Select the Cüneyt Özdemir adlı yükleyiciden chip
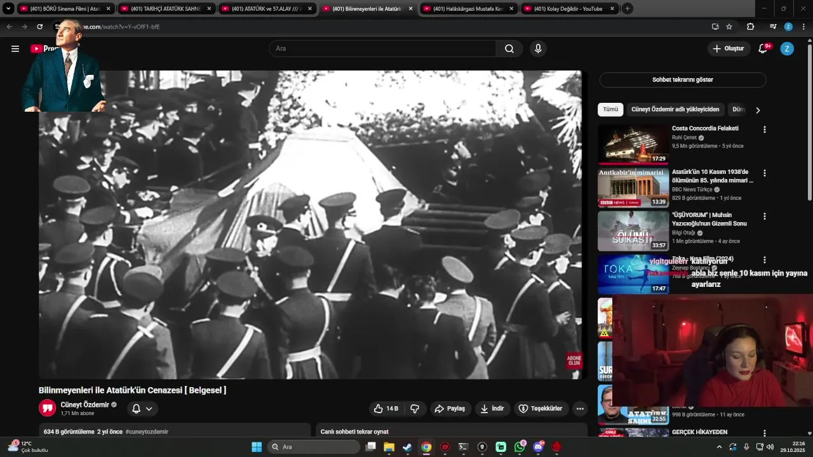The image size is (813, 457). pyautogui.click(x=675, y=109)
